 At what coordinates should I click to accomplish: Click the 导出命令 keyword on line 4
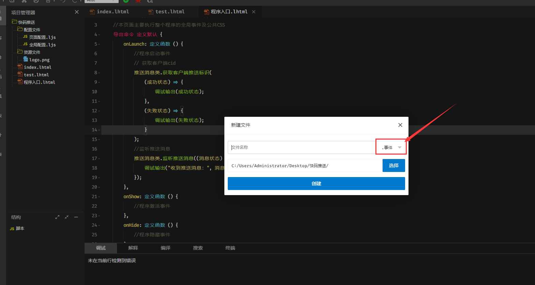[123, 34]
